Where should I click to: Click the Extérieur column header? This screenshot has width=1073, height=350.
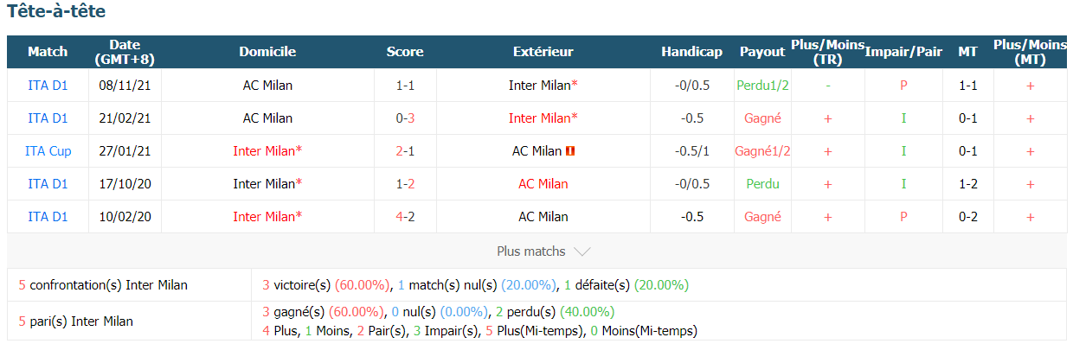[x=543, y=52]
